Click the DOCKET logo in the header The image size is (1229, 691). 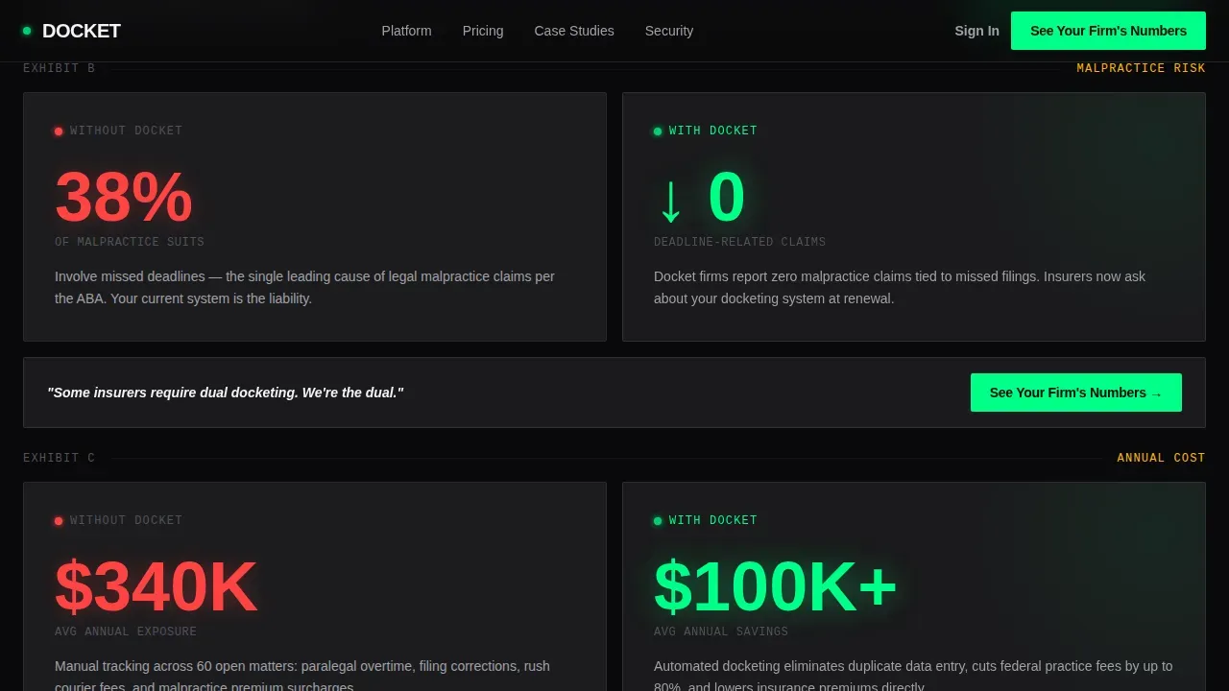coord(82,31)
